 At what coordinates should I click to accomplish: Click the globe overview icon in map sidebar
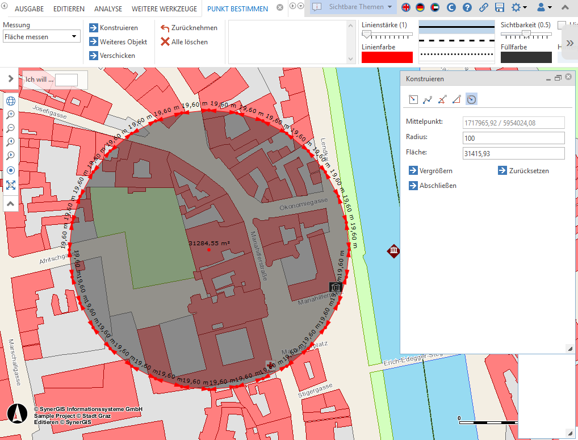11,100
